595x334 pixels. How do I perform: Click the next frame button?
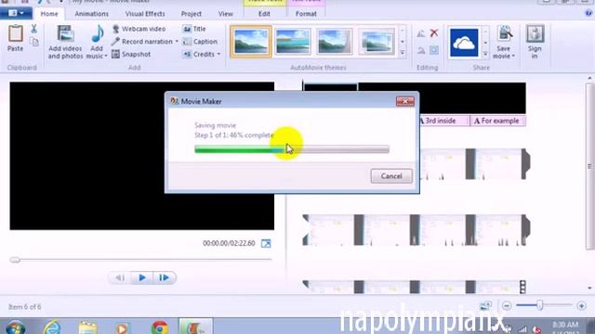[x=164, y=278]
